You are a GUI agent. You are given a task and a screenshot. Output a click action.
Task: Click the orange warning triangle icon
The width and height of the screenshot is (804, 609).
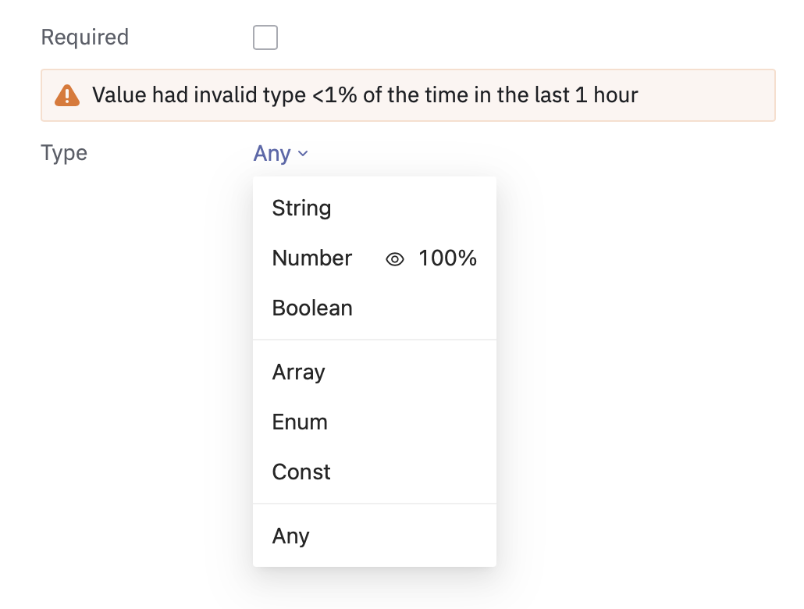[x=67, y=95]
